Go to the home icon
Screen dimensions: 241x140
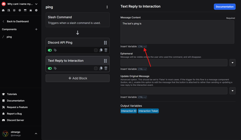point(3,10)
